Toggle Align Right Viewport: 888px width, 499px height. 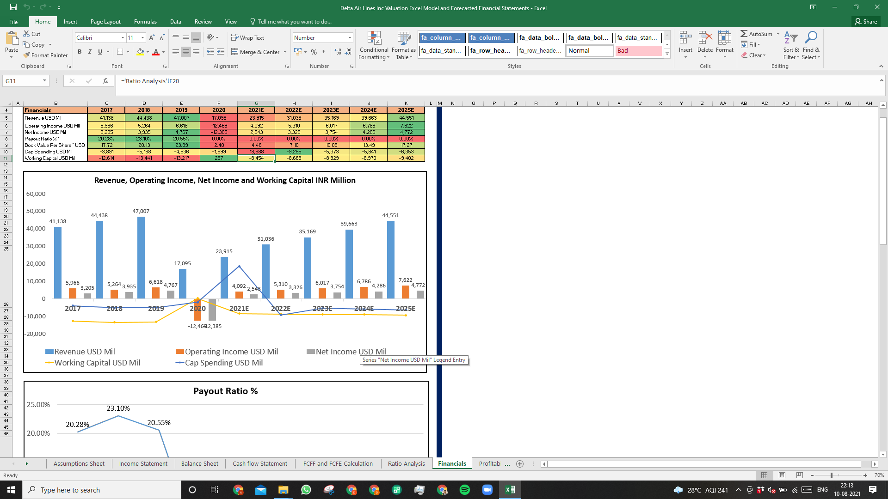point(196,52)
